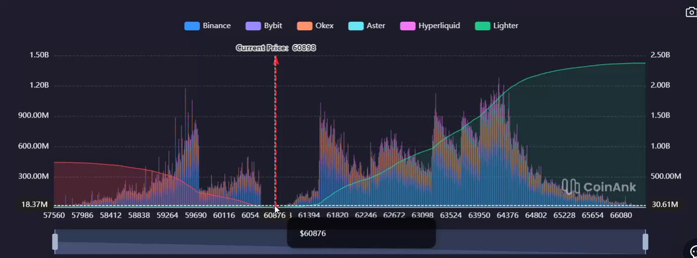Image resolution: width=697 pixels, height=258 pixels.
Task: Click the 63524 price axis label
Action: (x=451, y=216)
